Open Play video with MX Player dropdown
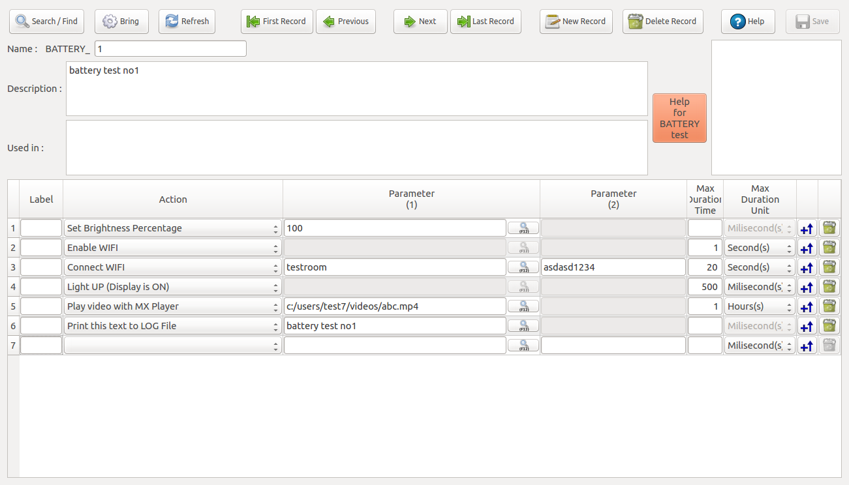 (173, 306)
